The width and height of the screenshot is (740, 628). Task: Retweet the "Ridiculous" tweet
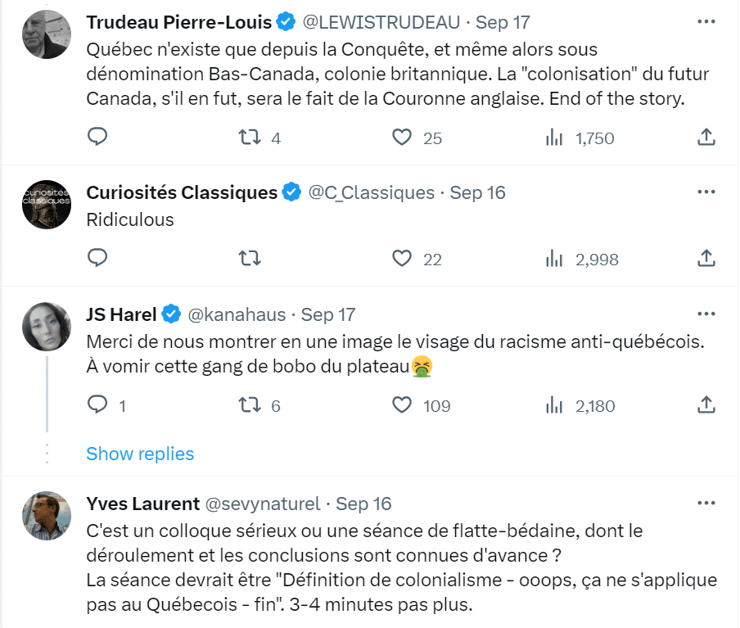pos(249,259)
